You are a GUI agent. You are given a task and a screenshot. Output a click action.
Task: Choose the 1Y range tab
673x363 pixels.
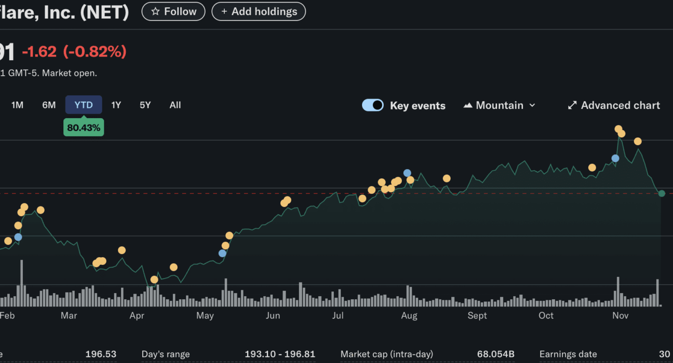[116, 105]
